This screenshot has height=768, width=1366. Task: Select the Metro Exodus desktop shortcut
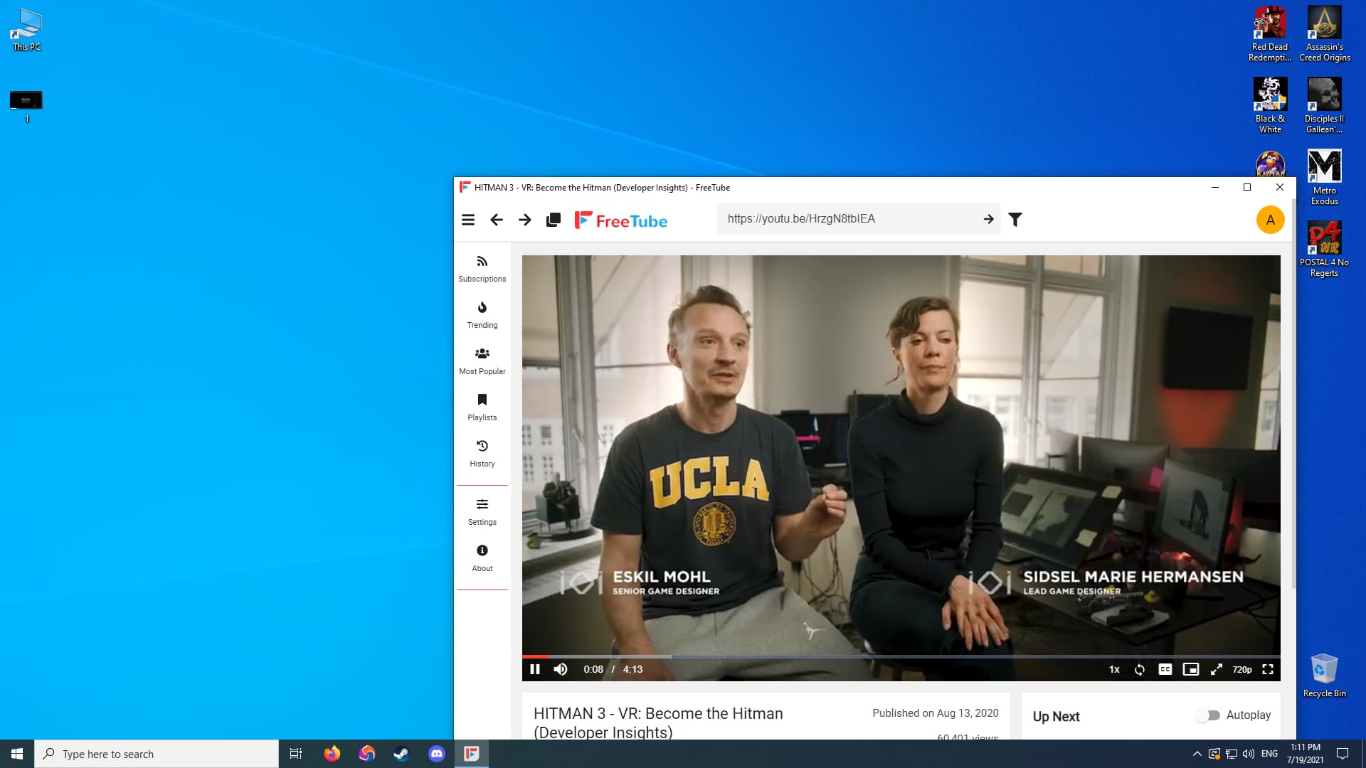(x=1324, y=178)
